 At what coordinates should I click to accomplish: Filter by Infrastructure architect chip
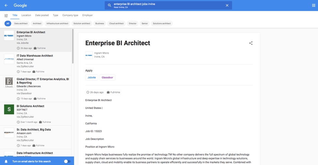tap(57, 23)
